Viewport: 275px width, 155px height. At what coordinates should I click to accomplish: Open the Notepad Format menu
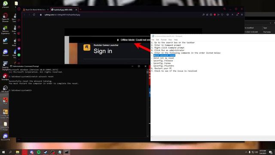164,40
